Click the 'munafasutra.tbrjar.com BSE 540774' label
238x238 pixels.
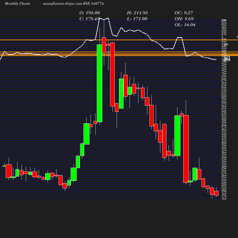click(73, 3)
